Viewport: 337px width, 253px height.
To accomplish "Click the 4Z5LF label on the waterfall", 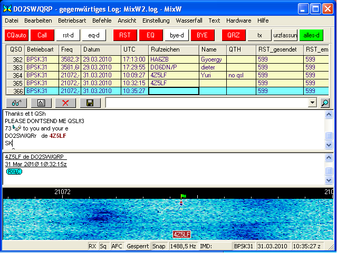I will (181, 235).
